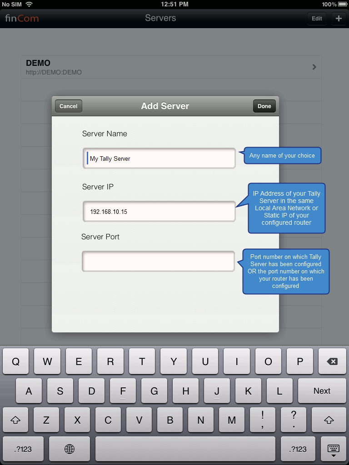The width and height of the screenshot is (349, 465).
Task: Tap the T key
Action: pos(142,361)
